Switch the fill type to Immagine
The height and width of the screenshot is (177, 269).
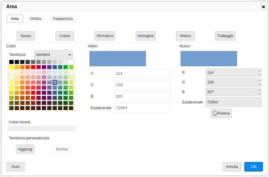point(146,36)
